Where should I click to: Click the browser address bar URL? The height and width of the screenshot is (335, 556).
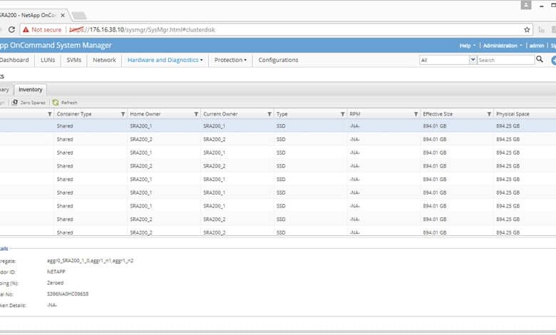pyautogui.click(x=142, y=30)
